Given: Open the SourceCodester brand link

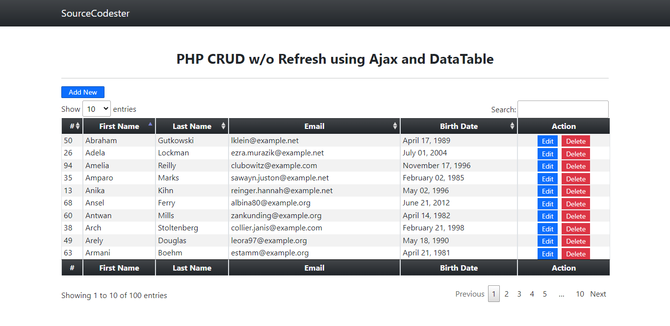Looking at the screenshot, I should point(96,13).
